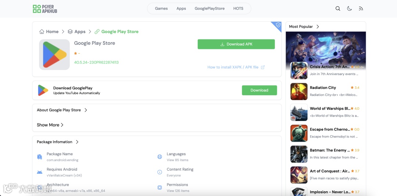Click the Crisis Action game icon
Image resolution: width=397 pixels, height=196 pixels.
click(x=299, y=71)
